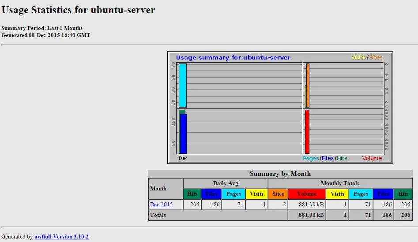Click the red Volume column header
Image resolution: width=418 pixels, height=242 pixels.
[307, 194]
